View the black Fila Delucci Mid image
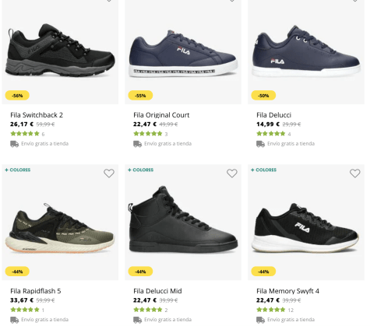The image size is (370, 326). 183,219
